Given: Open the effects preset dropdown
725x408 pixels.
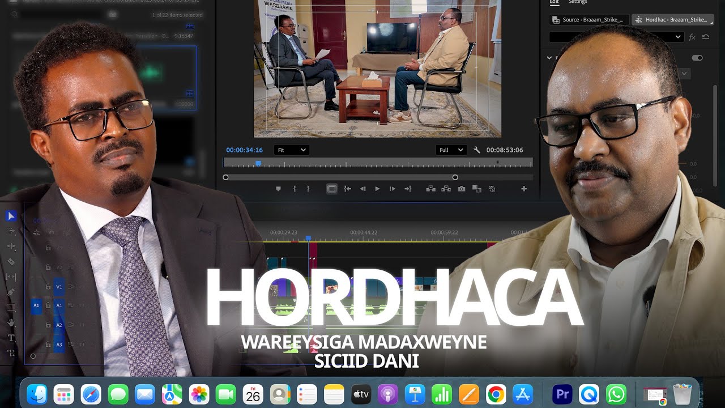Looking at the screenshot, I should (617, 37).
